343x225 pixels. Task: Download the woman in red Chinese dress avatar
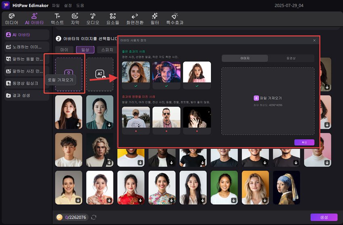coord(140,200)
